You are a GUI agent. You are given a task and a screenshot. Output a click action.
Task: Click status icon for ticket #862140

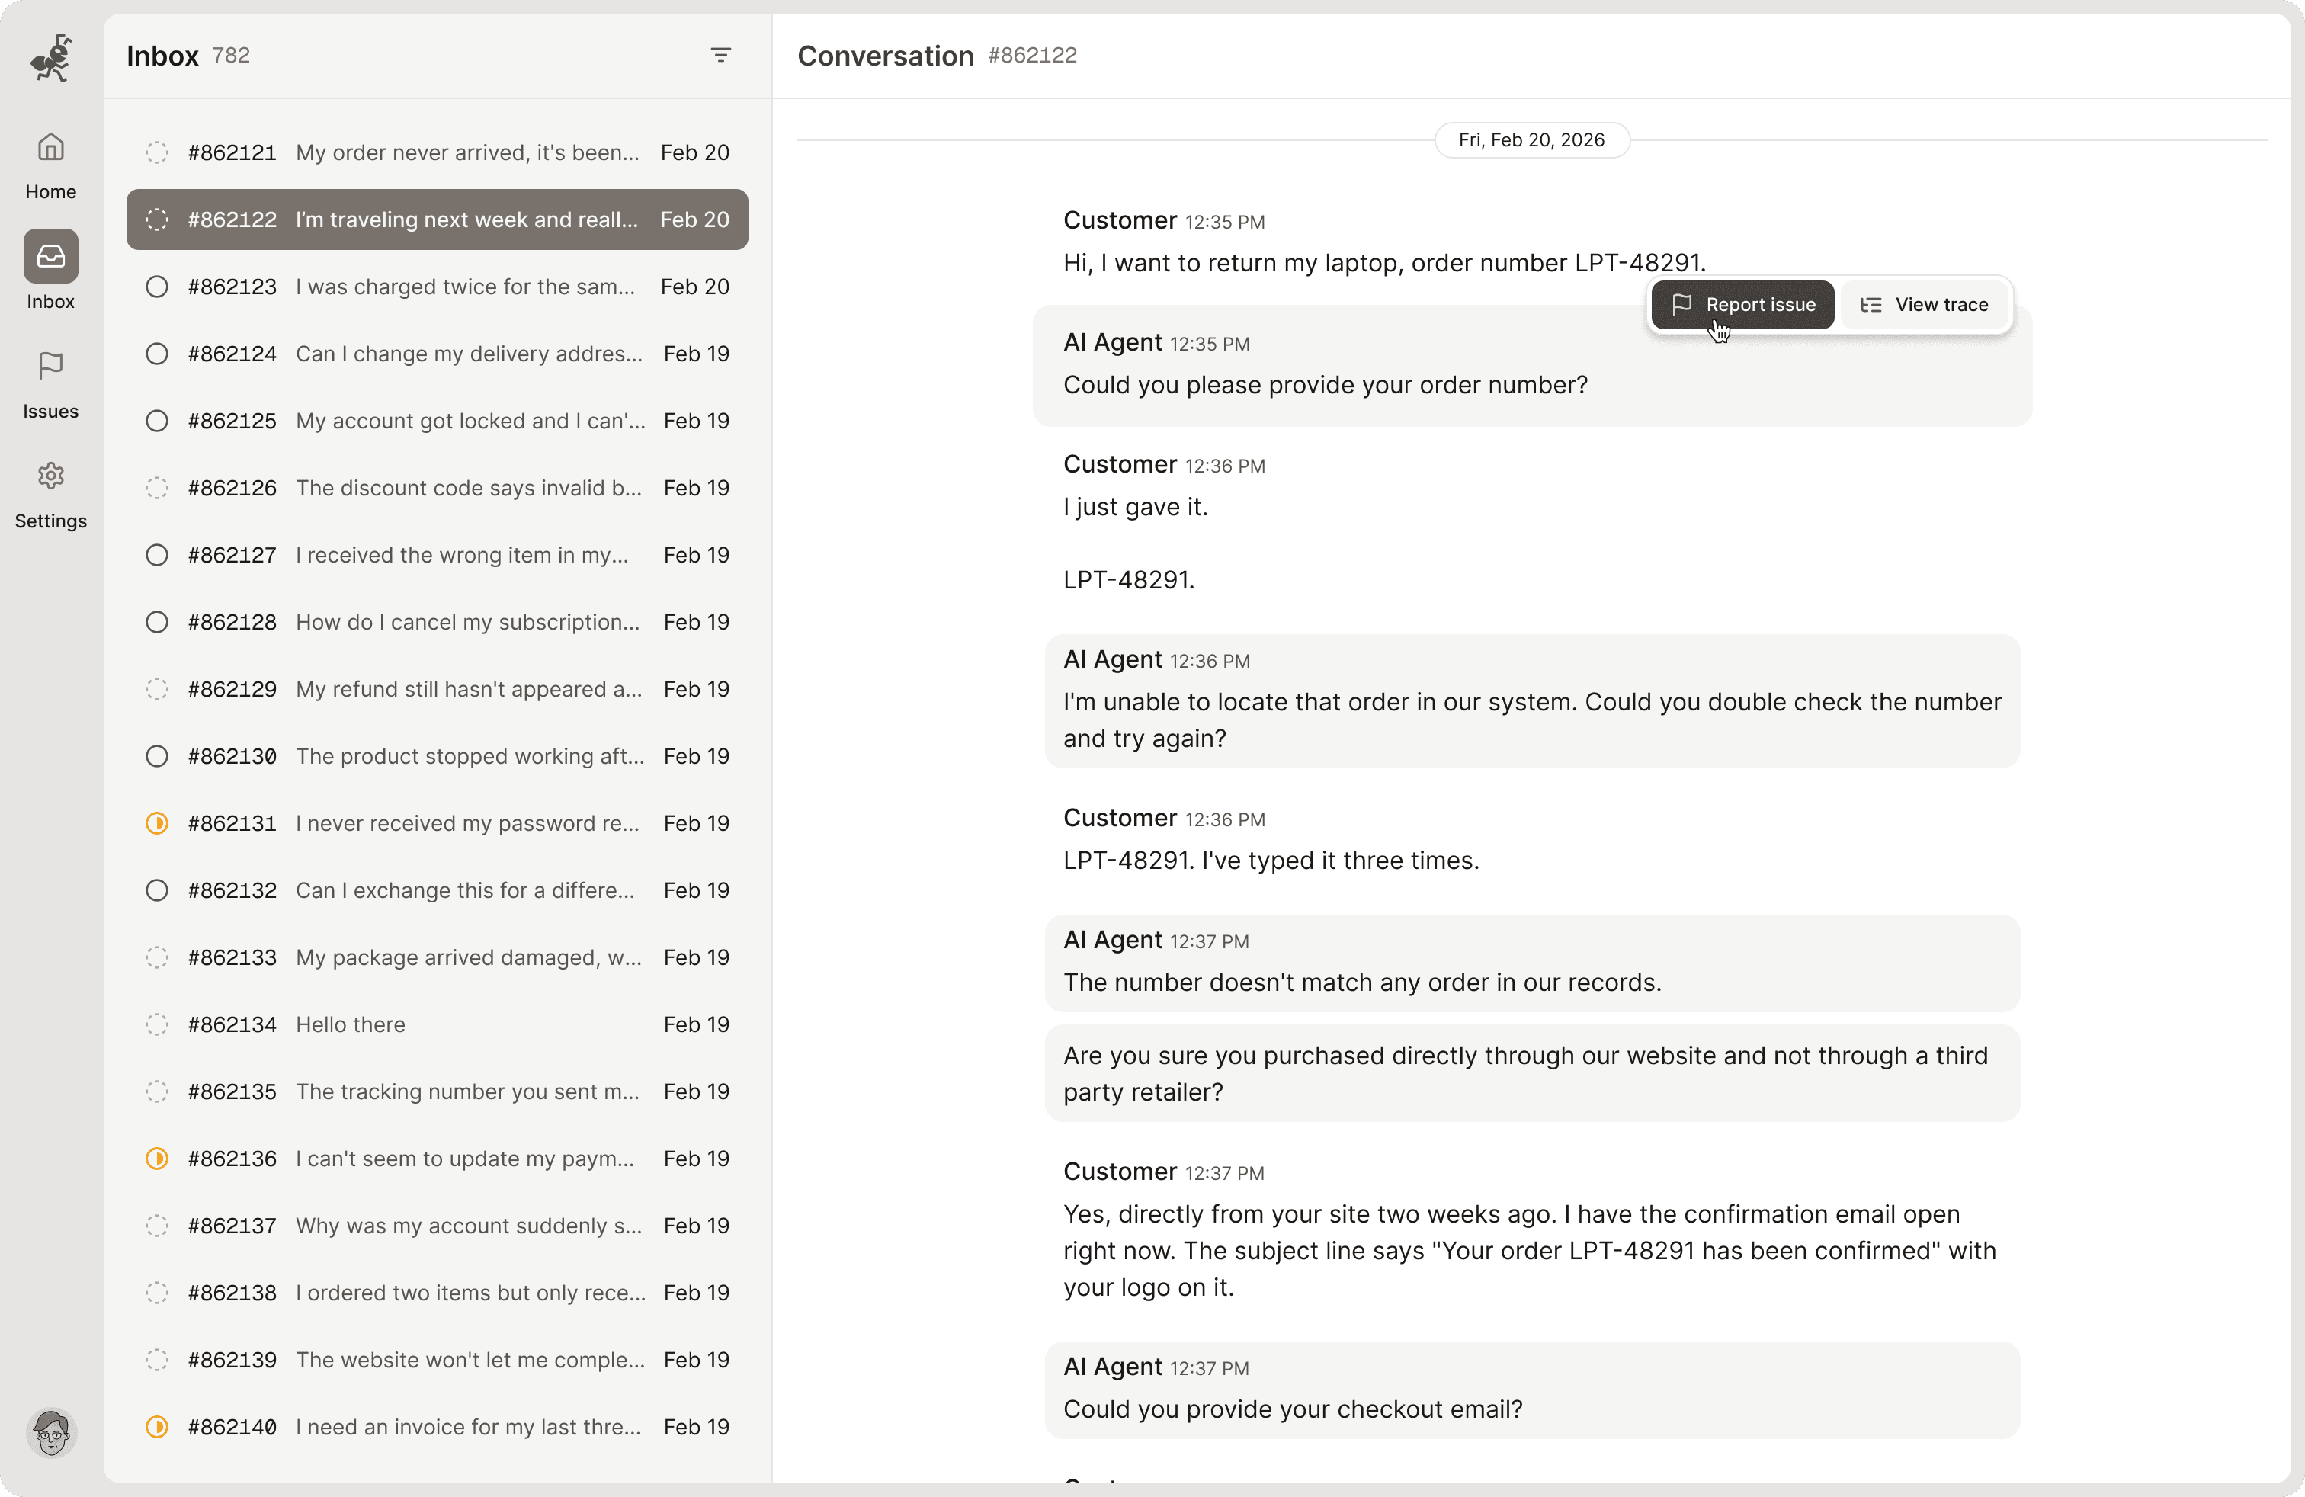coord(157,1428)
